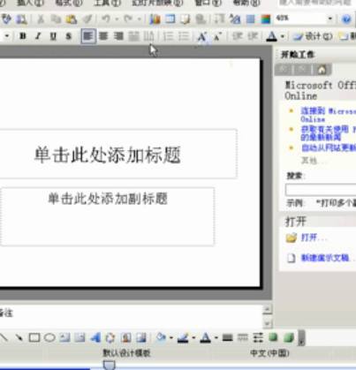
Task: Click the Decrease Font Size icon
Action: pos(217,36)
